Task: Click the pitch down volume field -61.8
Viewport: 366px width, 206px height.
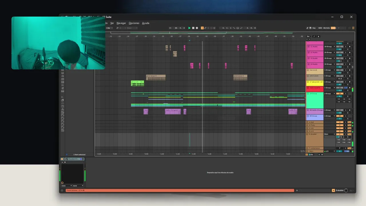Action: pyautogui.click(x=340, y=79)
